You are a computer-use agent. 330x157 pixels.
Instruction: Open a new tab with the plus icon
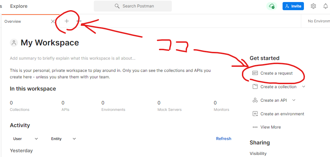point(66,21)
